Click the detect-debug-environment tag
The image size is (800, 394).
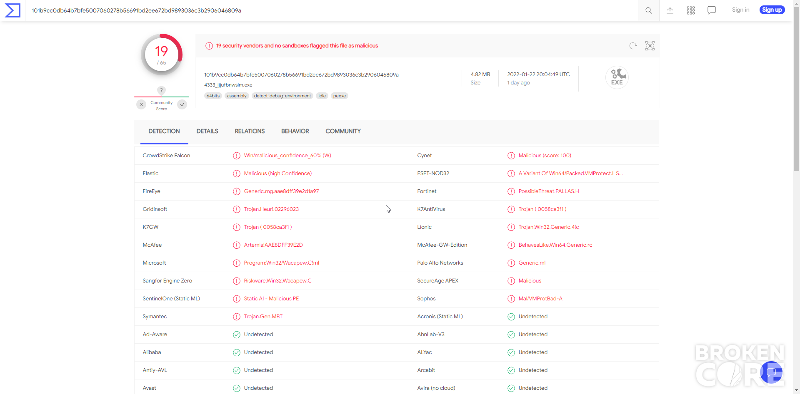(x=282, y=96)
